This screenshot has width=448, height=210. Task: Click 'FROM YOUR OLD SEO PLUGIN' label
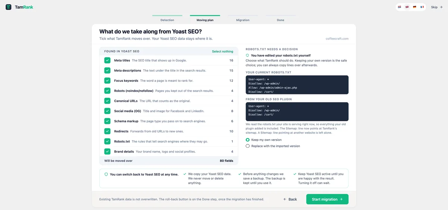click(x=269, y=99)
